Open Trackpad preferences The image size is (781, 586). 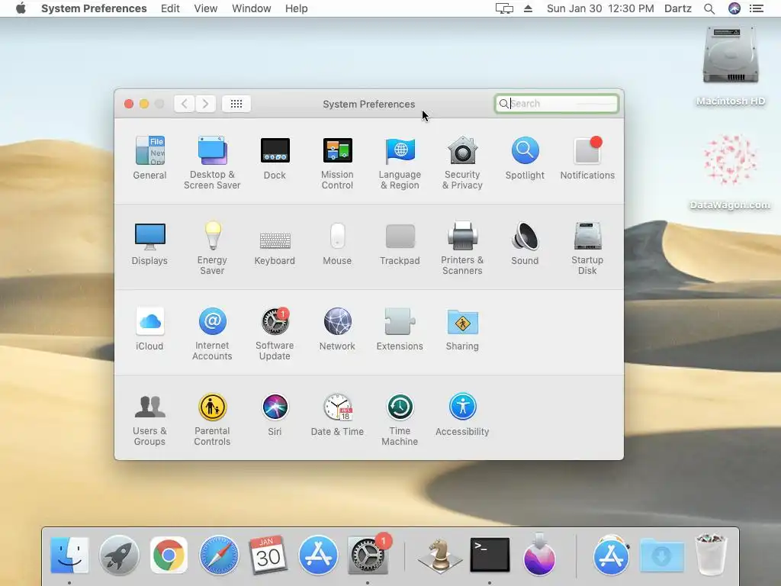[x=400, y=243]
